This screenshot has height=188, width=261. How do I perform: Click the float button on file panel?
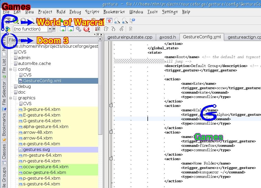95,35
